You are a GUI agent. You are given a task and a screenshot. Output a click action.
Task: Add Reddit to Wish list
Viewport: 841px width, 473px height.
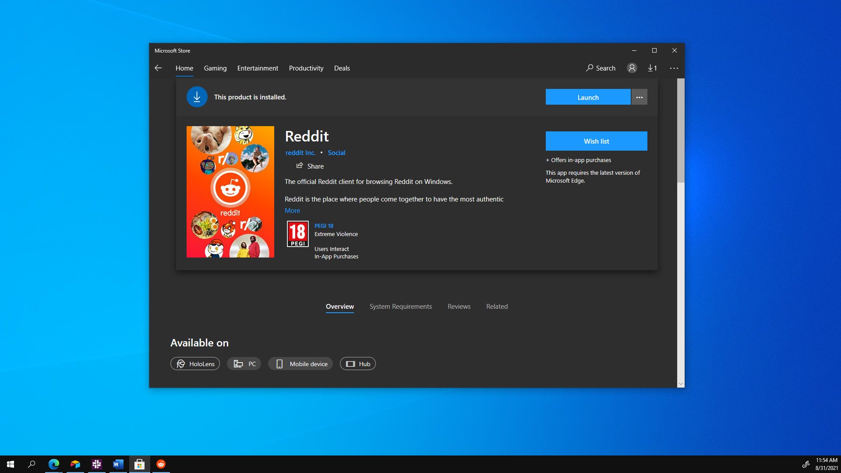(x=596, y=141)
